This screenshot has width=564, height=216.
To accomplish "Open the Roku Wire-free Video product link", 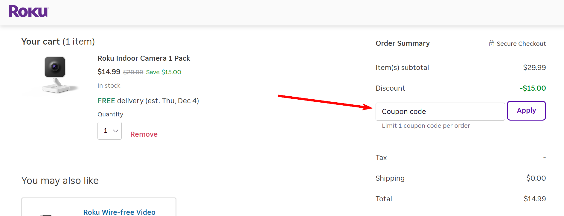I will click(x=119, y=212).
